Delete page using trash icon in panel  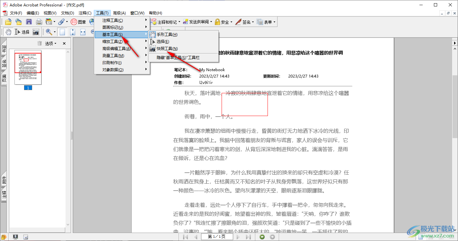(40, 43)
